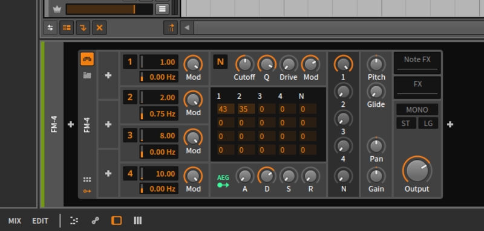
Task: Toggle the double-arrow track I/O button
Action: coord(50,28)
